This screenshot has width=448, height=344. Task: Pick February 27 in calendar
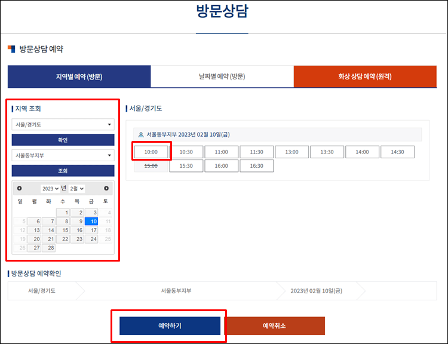coord(34,248)
